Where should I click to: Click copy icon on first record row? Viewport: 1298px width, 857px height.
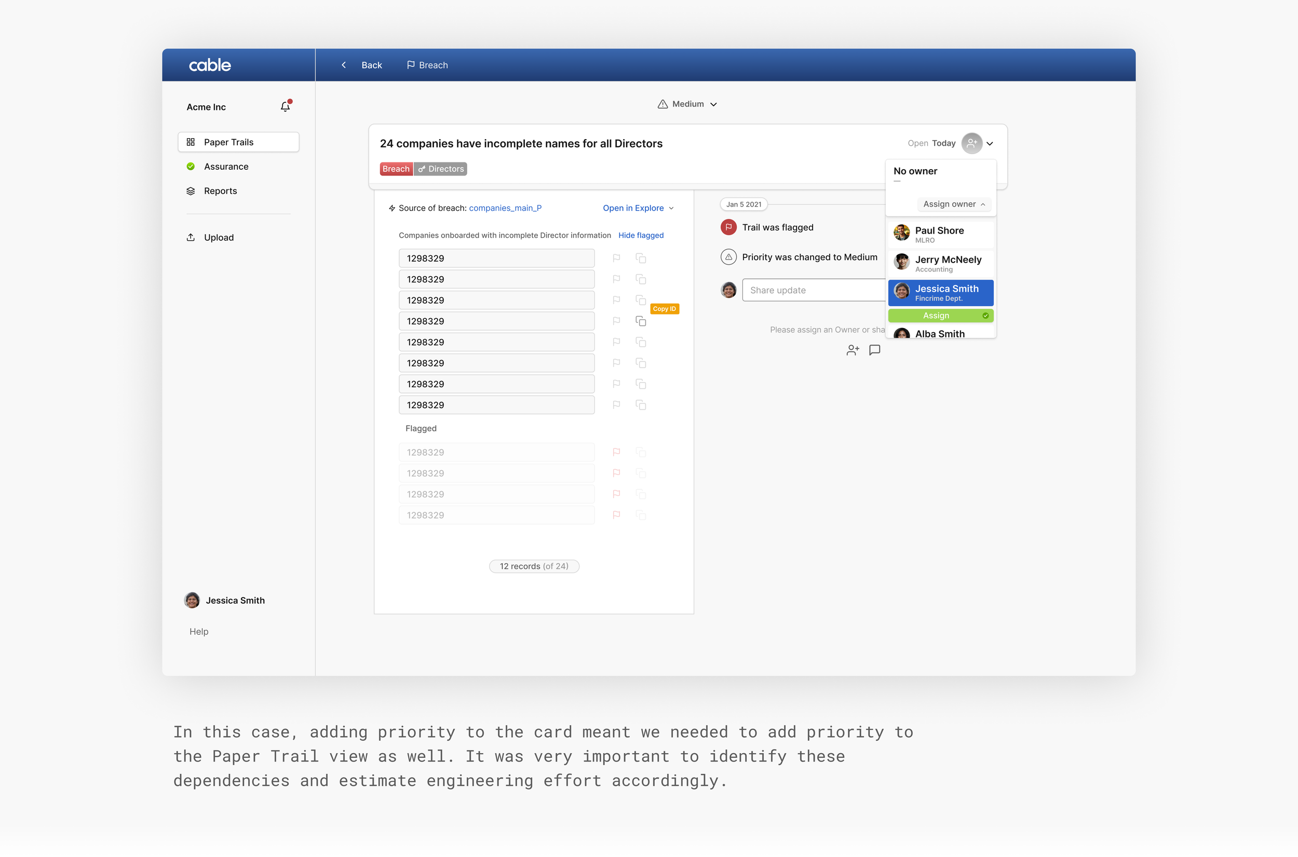pyautogui.click(x=641, y=259)
